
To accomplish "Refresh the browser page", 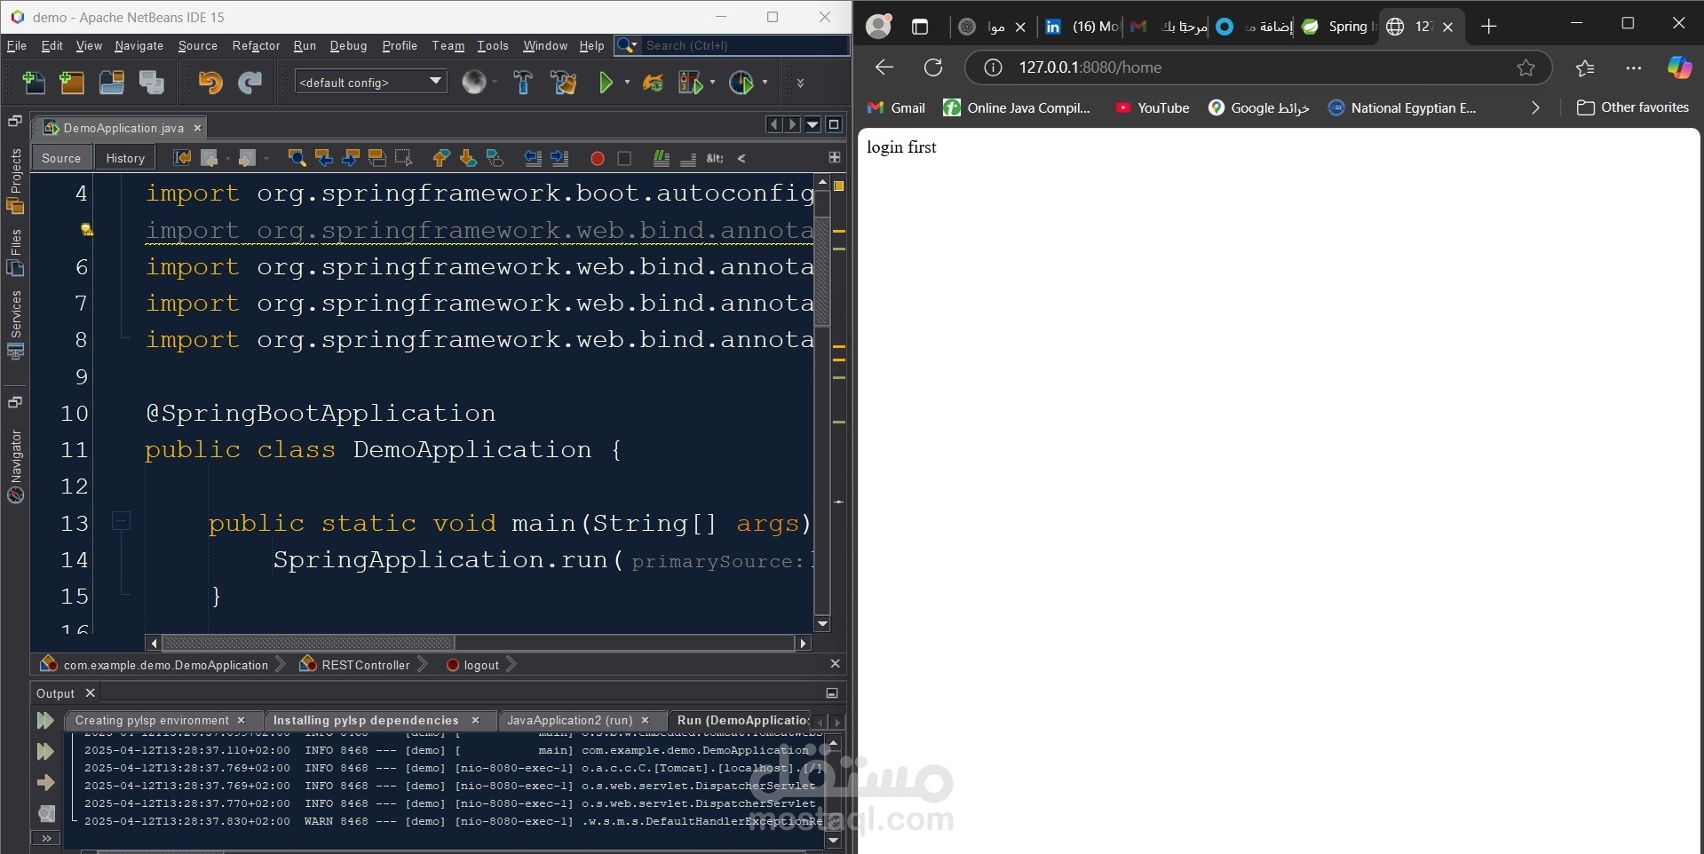I will click(x=933, y=67).
